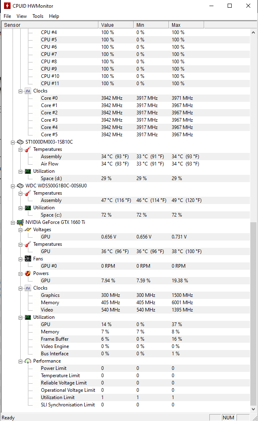Click the GPU Temperatures thermometer icon
258x421 pixels.
28,244
